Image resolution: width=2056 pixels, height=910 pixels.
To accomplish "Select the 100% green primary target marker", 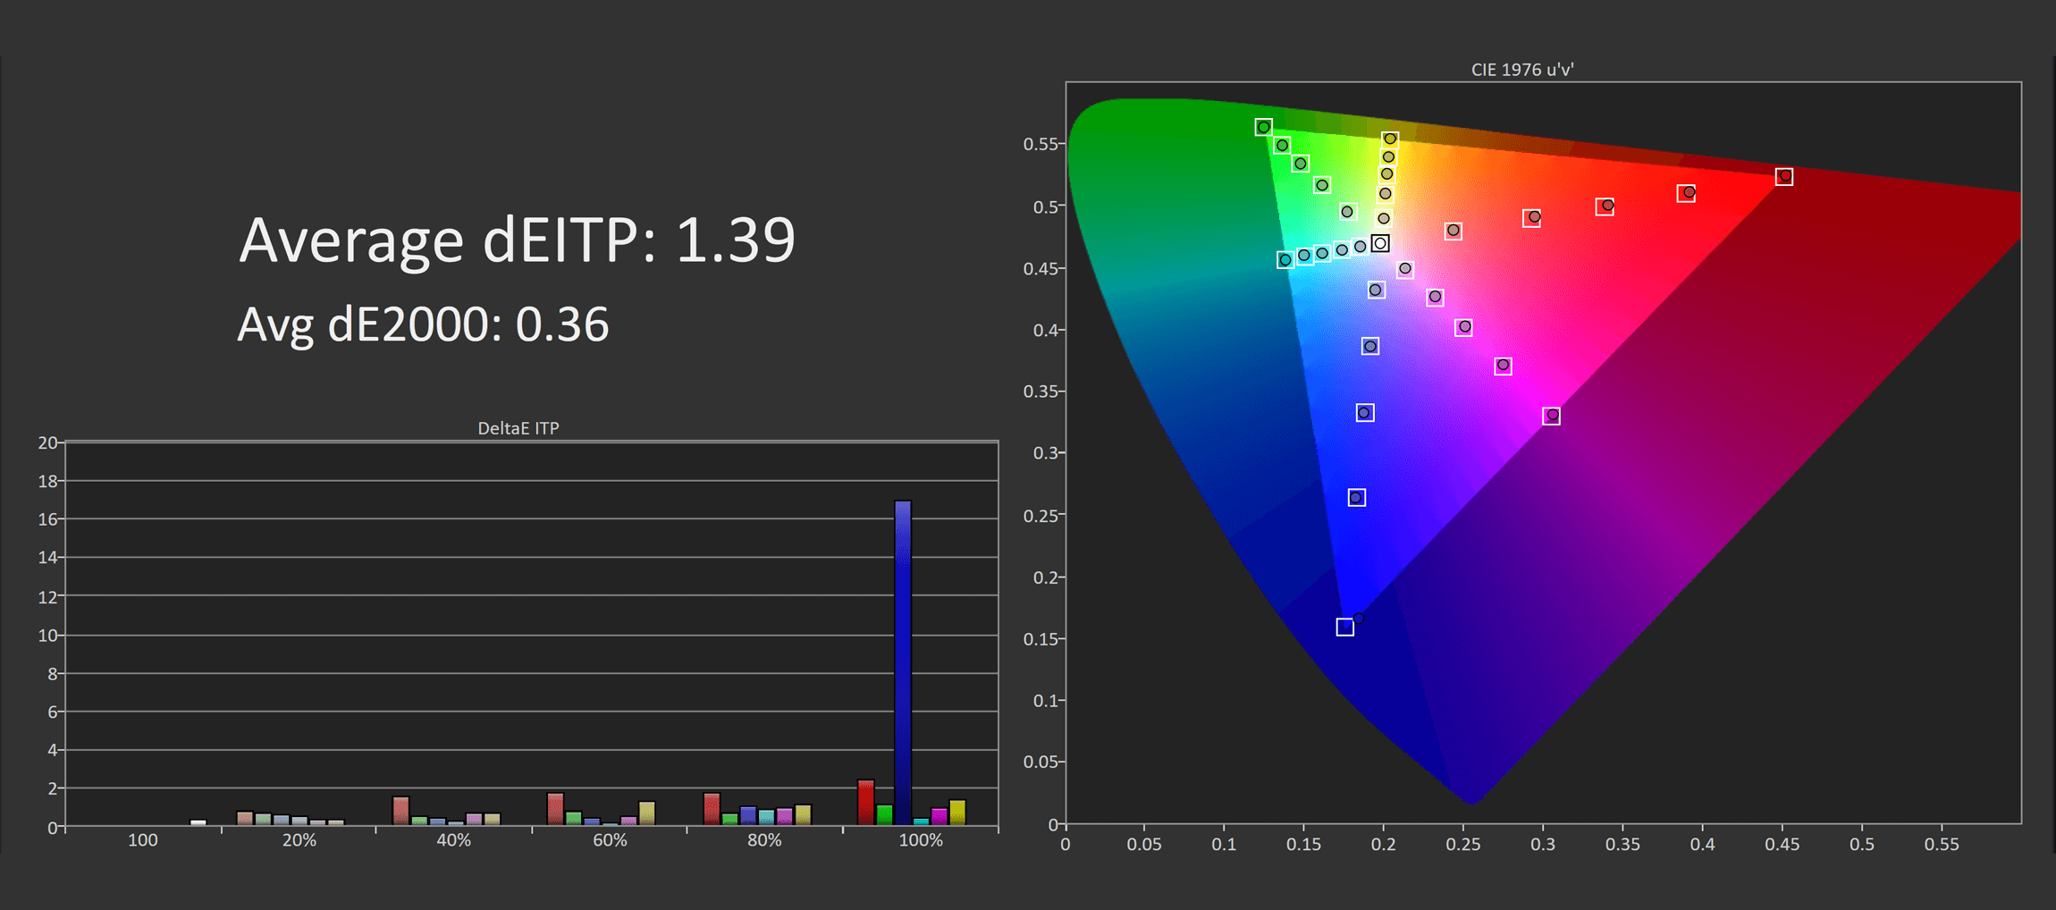I will point(1263,128).
